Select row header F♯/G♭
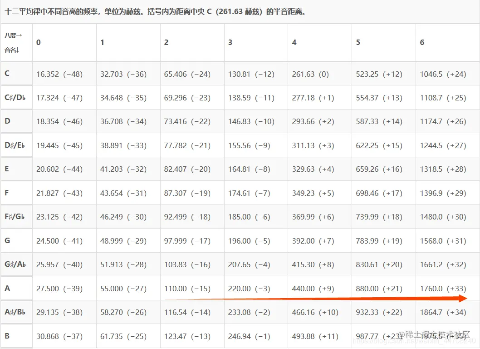480x349 pixels. coord(16,216)
